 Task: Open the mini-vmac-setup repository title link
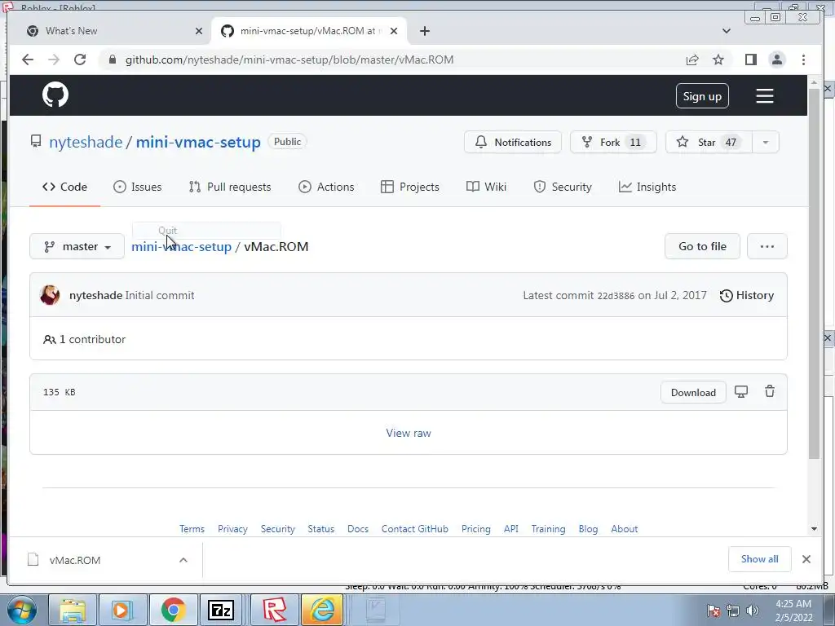click(x=198, y=142)
